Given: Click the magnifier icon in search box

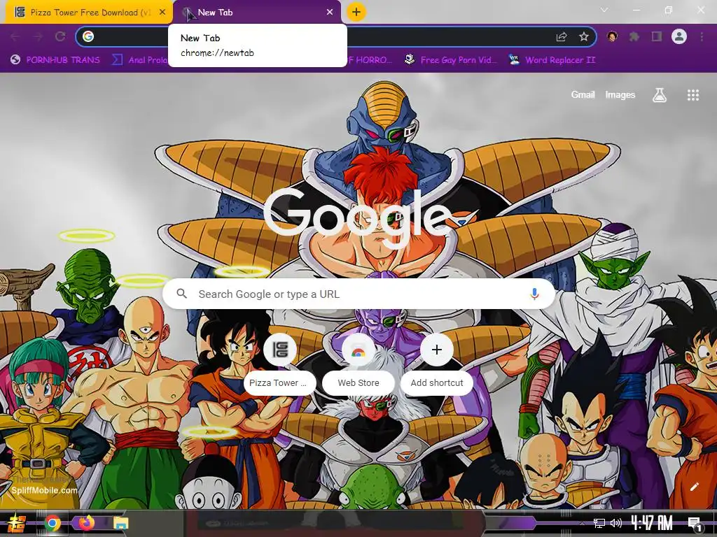Looking at the screenshot, I should tap(181, 294).
